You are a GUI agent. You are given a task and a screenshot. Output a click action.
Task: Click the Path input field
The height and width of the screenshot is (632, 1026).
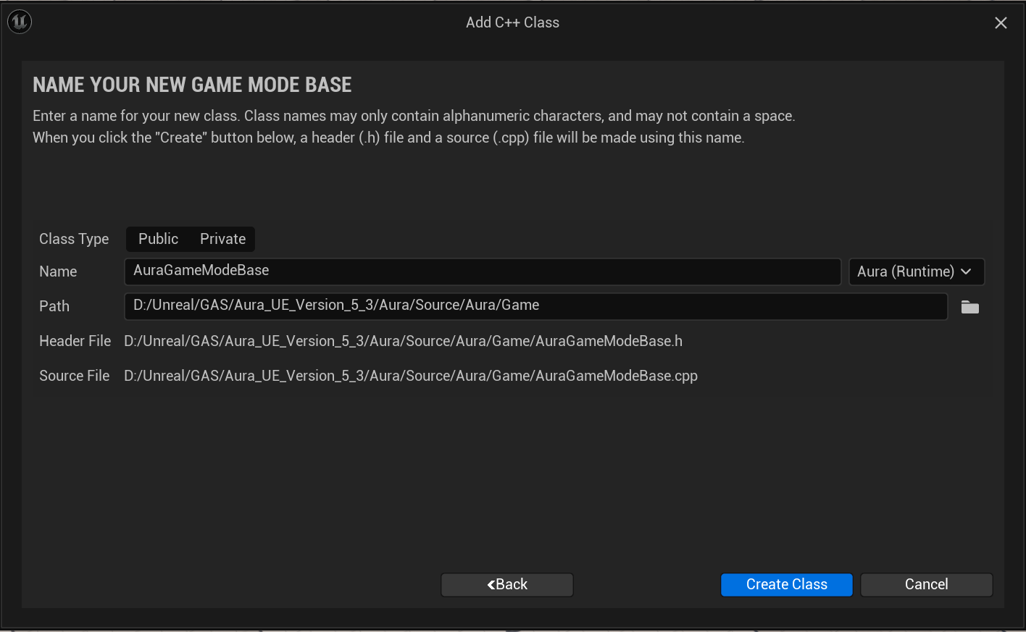[535, 306]
